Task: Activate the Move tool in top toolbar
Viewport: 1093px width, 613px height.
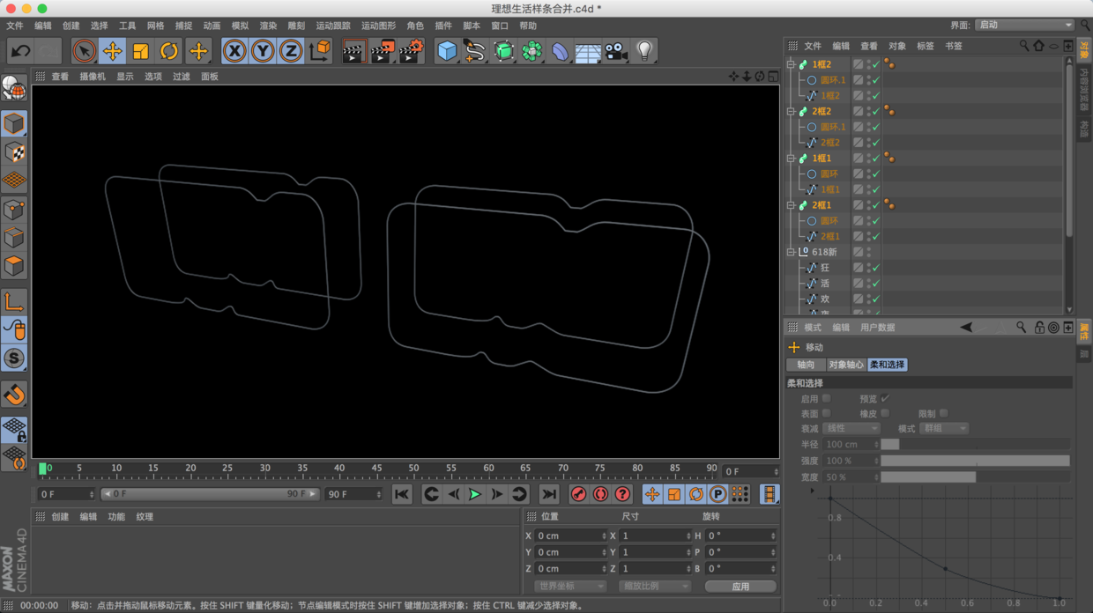Action: (112, 51)
